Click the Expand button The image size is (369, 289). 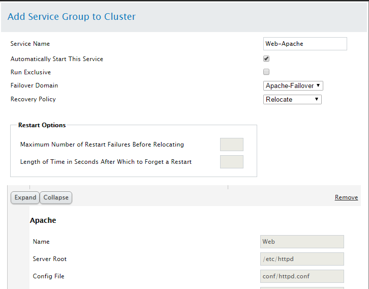pyautogui.click(x=25, y=197)
